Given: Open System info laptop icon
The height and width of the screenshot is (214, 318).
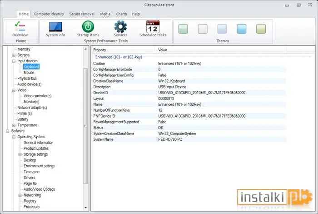Looking at the screenshot, I should tap(55, 26).
